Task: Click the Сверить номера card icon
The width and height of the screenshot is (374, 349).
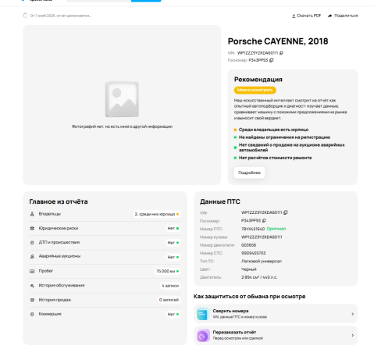Action: 203,314
